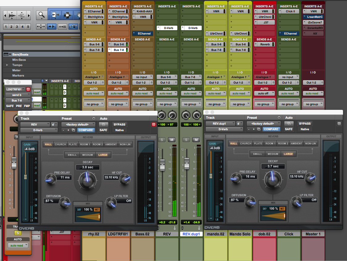Mute the REV.dup1 channel strip
The width and height of the screenshot is (347, 261).
click(196, 139)
